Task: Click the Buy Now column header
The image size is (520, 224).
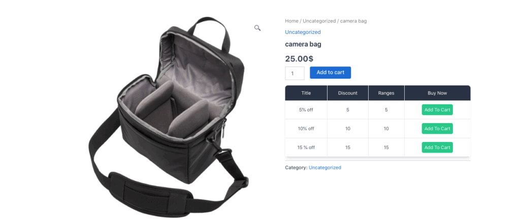Action: coord(437,93)
